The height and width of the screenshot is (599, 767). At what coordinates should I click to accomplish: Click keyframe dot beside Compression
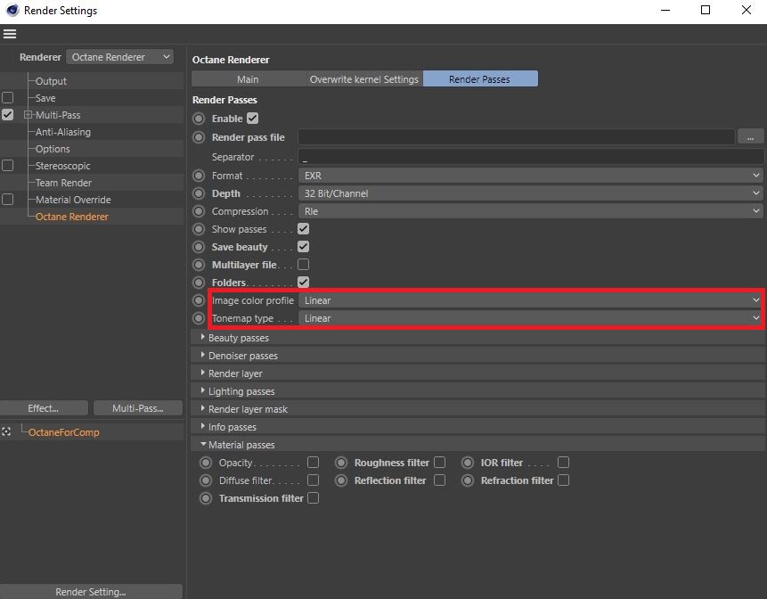[199, 211]
